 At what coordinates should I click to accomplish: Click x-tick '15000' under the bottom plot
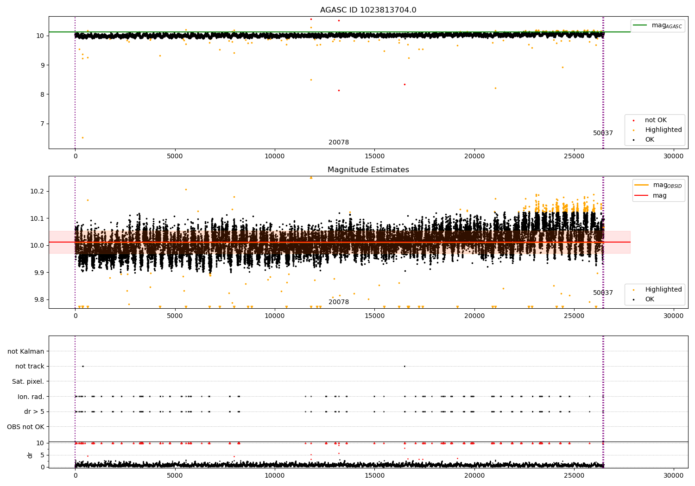pyautogui.click(x=374, y=475)
